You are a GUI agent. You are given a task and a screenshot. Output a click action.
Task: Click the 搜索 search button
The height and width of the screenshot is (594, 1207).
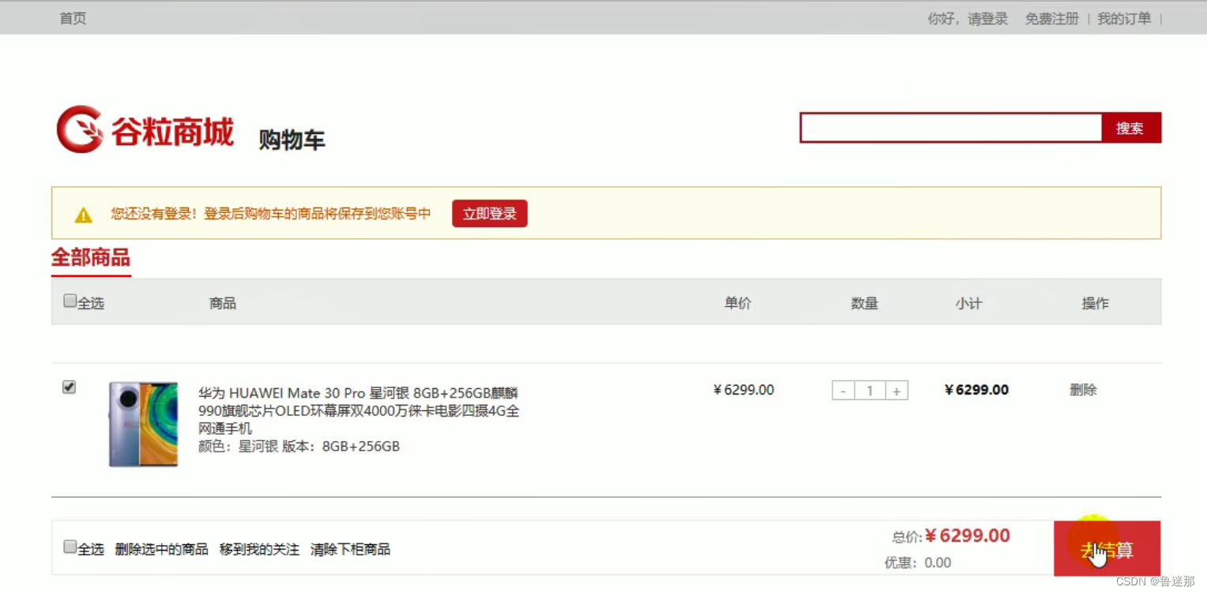pyautogui.click(x=1130, y=128)
